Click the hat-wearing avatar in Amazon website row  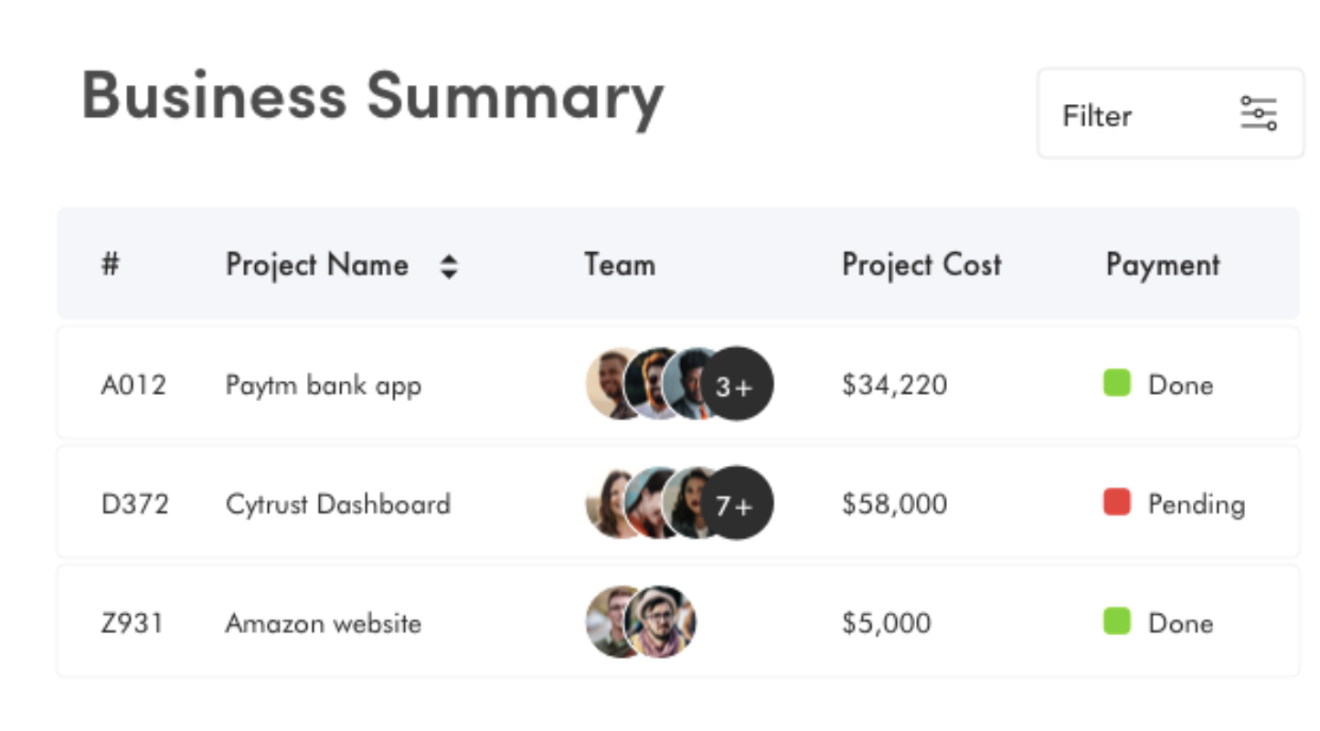pyautogui.click(x=662, y=622)
